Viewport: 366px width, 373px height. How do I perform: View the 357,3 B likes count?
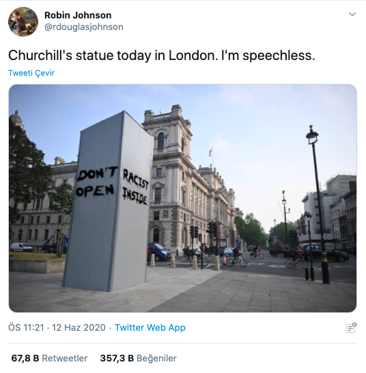pos(117,358)
